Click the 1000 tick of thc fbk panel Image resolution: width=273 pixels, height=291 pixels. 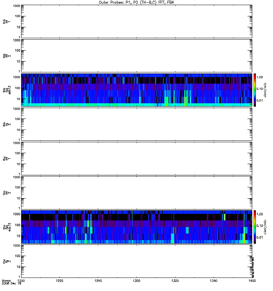pyautogui.click(x=16, y=214)
